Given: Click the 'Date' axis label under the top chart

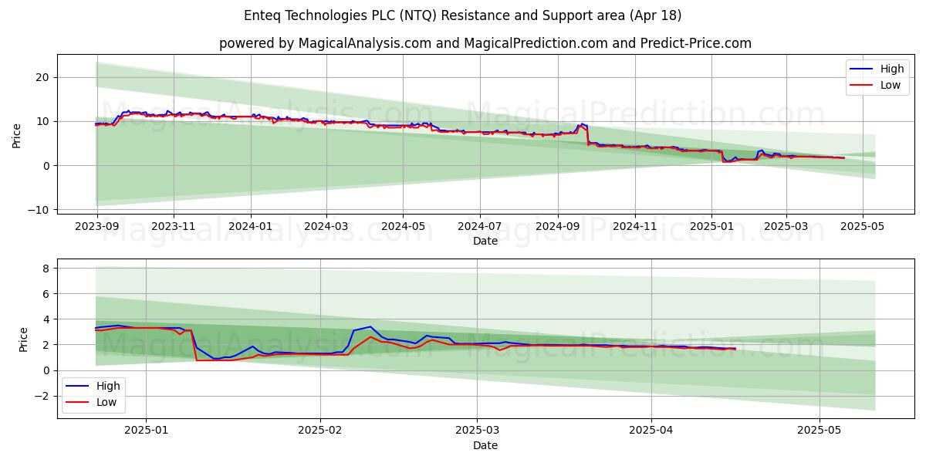Looking at the screenshot, I should [485, 241].
